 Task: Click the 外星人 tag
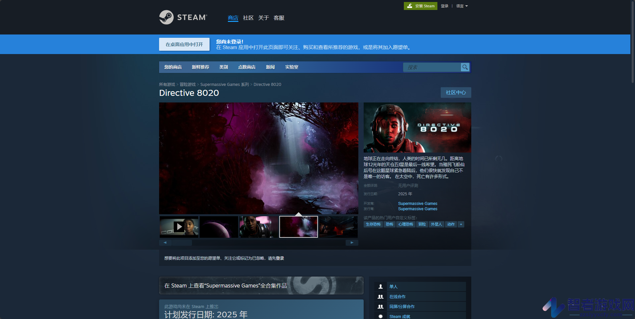point(436,224)
